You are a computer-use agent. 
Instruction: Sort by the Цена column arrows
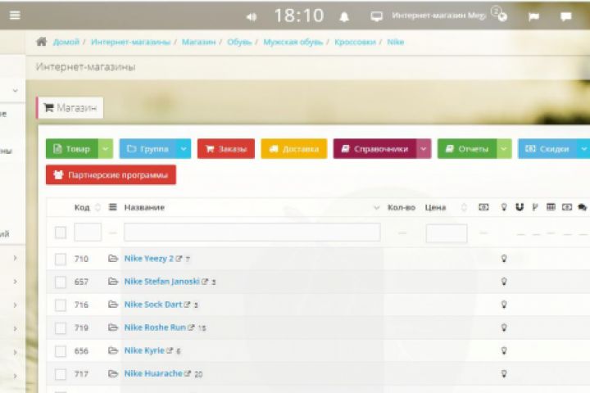[x=464, y=207]
